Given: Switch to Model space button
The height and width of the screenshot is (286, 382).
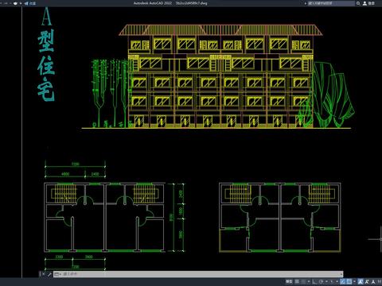Looking at the screenshot, I should coord(289,281).
